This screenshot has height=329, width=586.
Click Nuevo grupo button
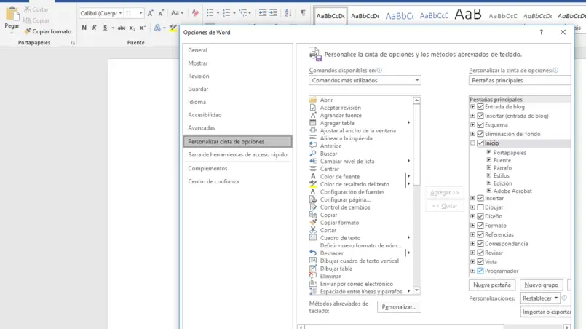[x=541, y=285]
